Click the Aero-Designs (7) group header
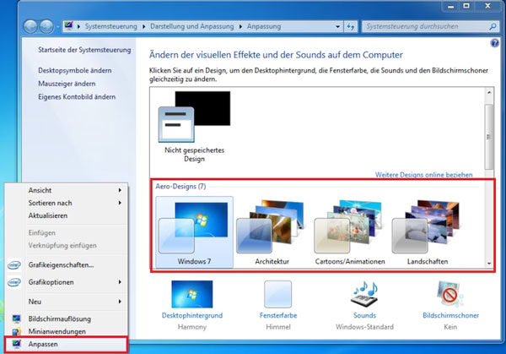This screenshot has width=506, height=354. pos(180,187)
